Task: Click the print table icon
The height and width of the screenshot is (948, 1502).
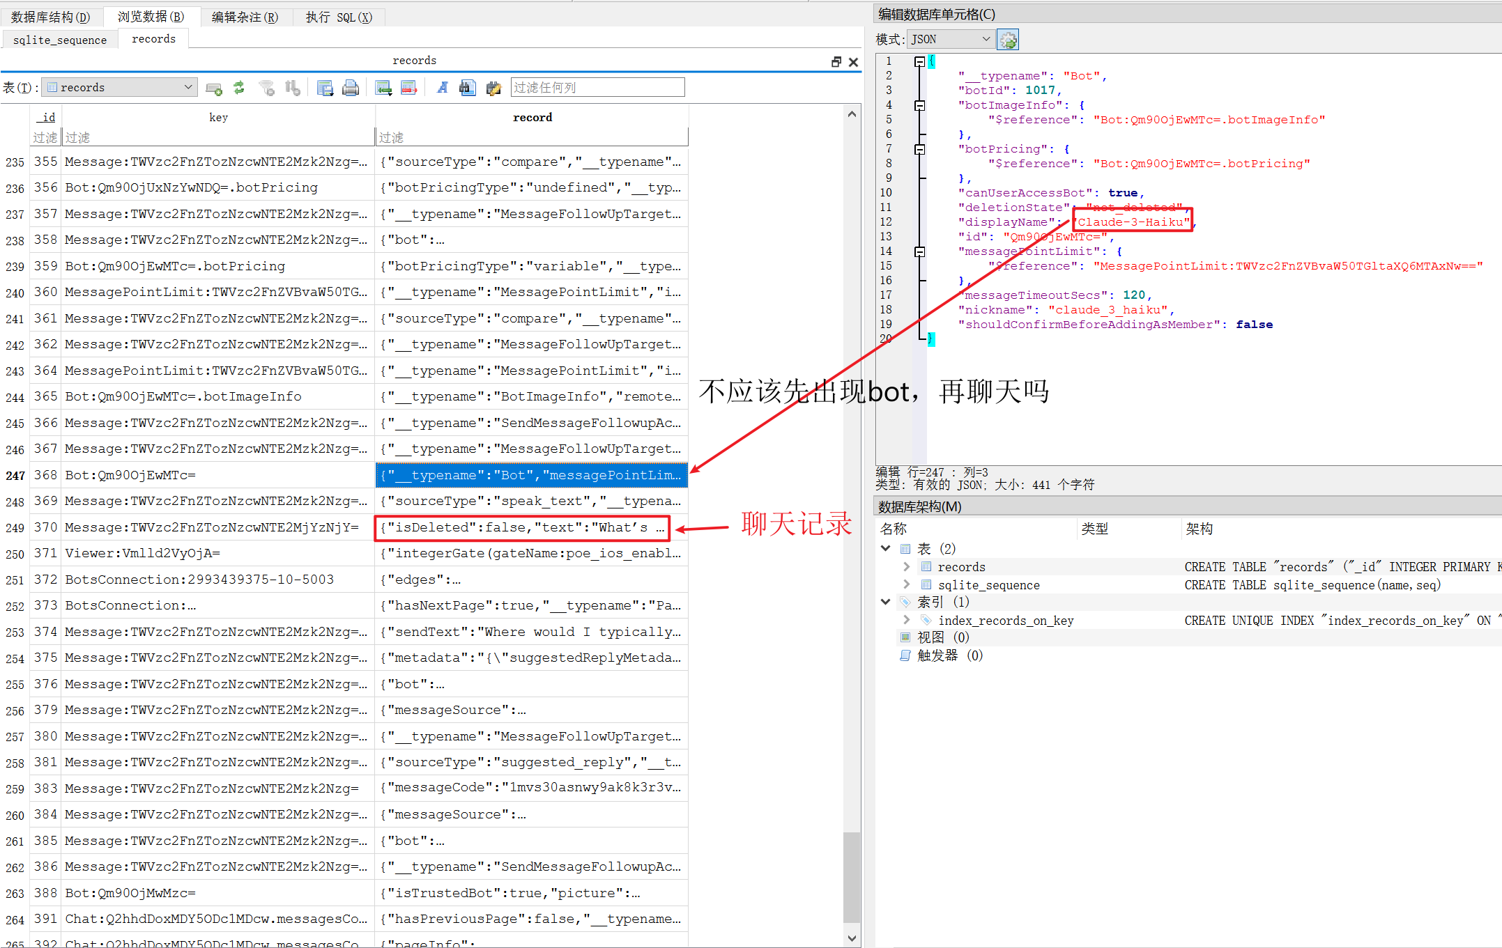Action: click(x=351, y=87)
